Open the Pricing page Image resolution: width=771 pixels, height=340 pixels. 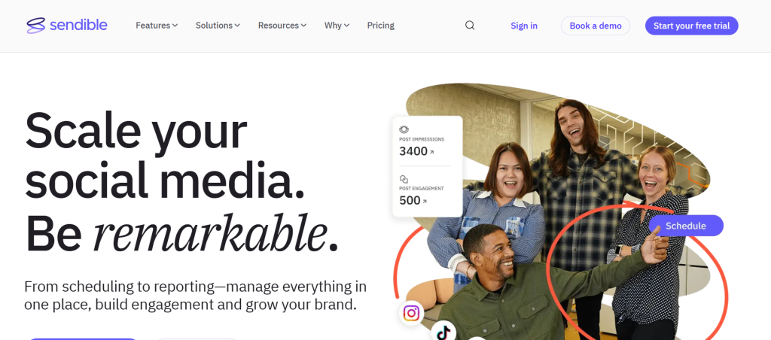coord(380,26)
